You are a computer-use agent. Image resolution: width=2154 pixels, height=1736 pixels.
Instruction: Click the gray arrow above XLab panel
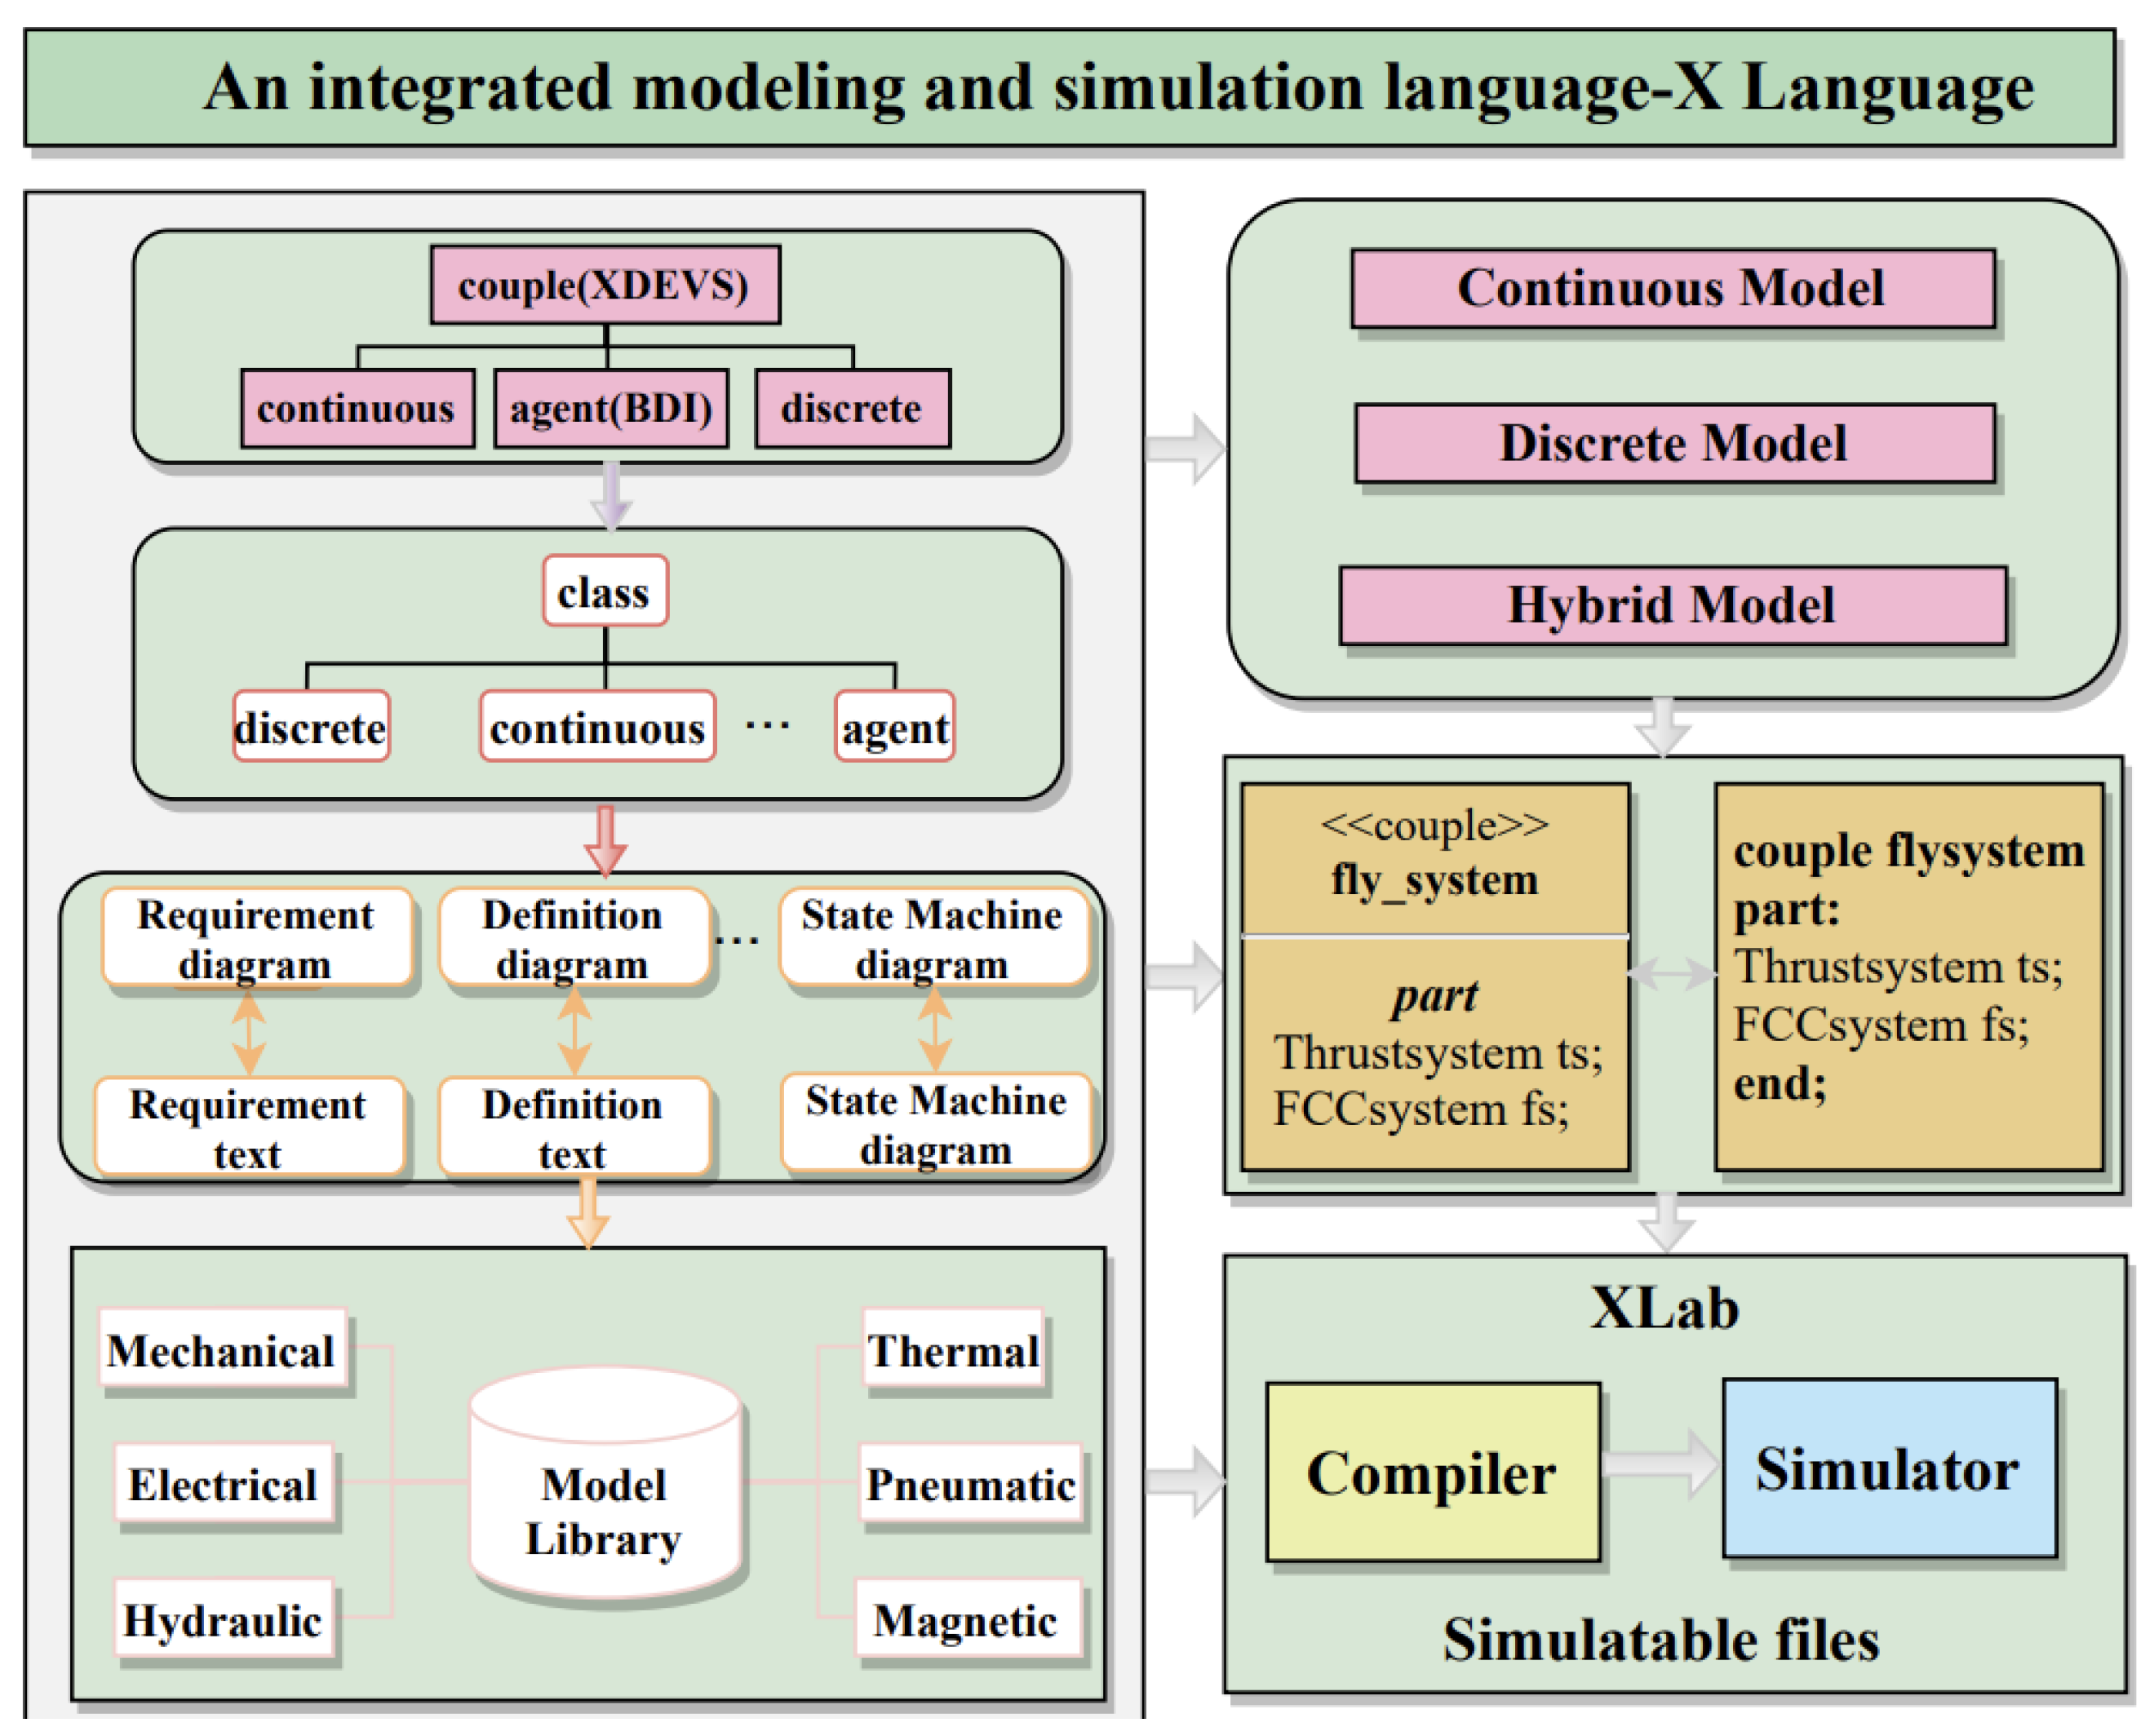coord(1665,1222)
